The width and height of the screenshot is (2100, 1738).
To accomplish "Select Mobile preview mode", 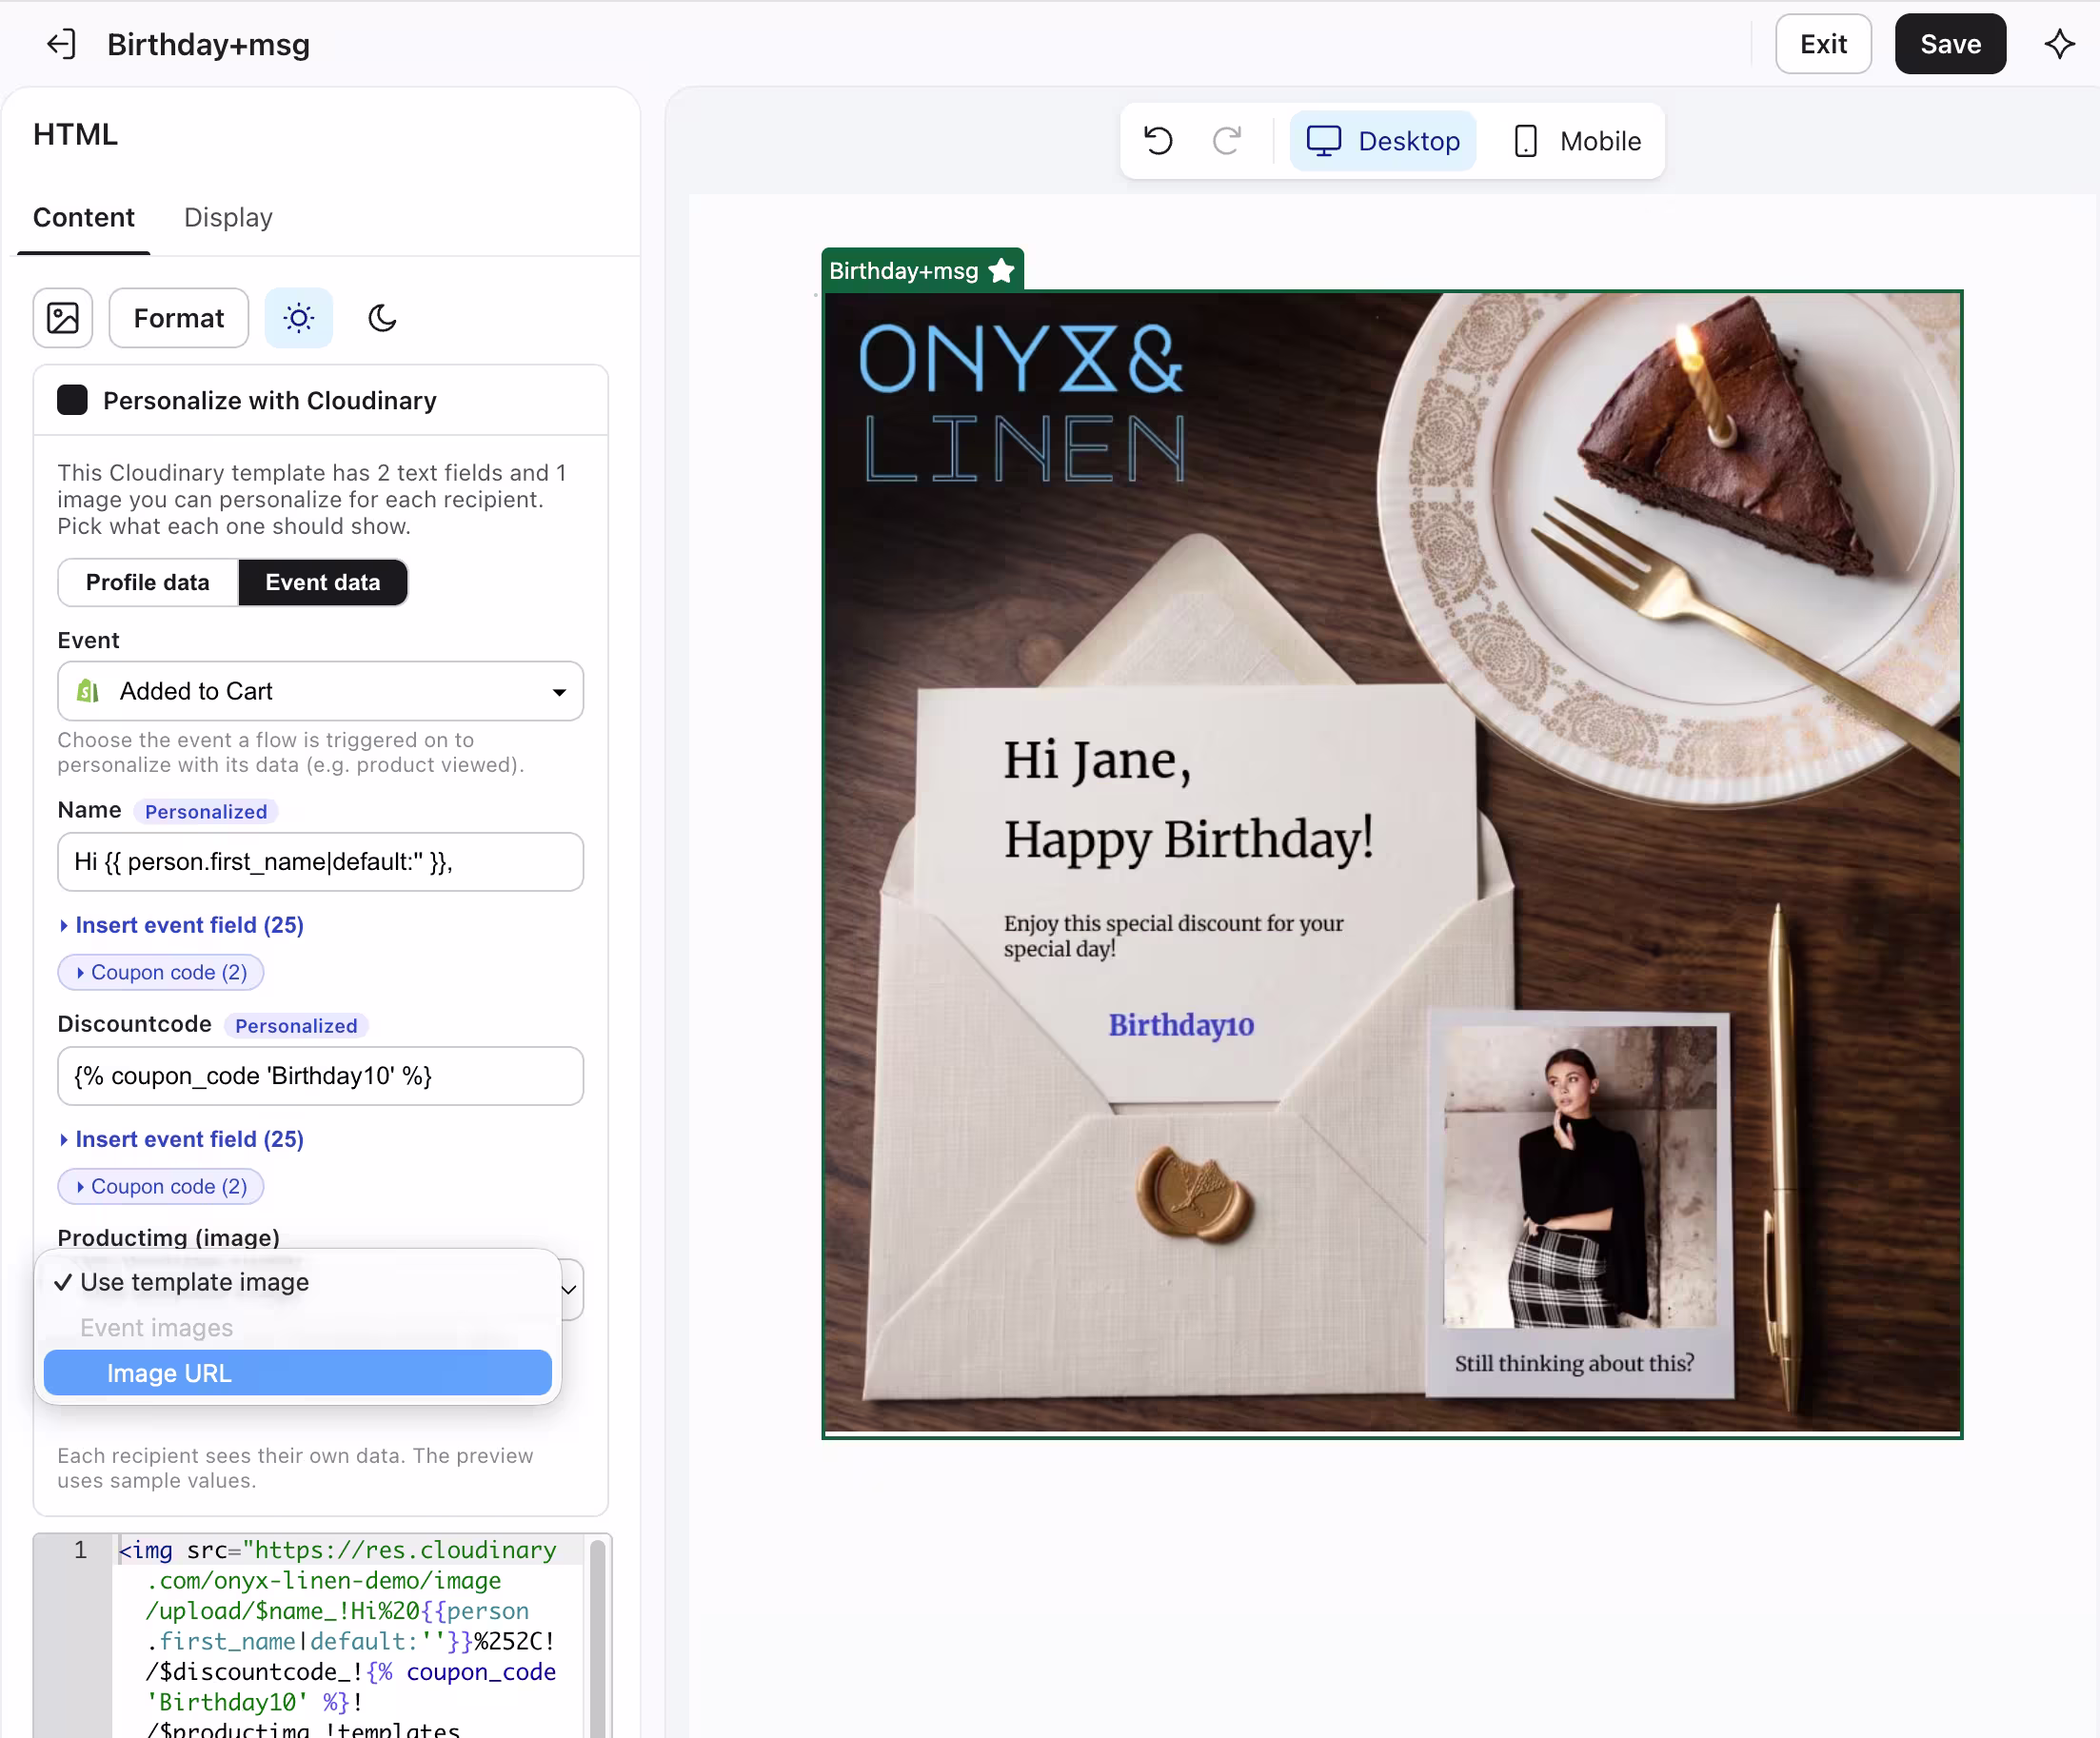I will tap(1578, 141).
